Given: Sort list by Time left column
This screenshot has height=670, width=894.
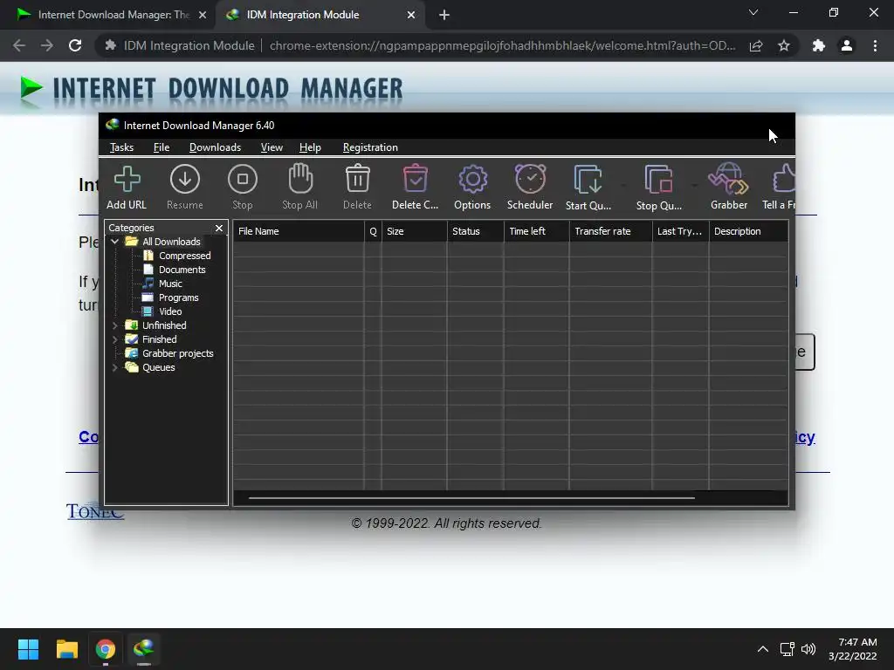Looking at the screenshot, I should (x=537, y=231).
